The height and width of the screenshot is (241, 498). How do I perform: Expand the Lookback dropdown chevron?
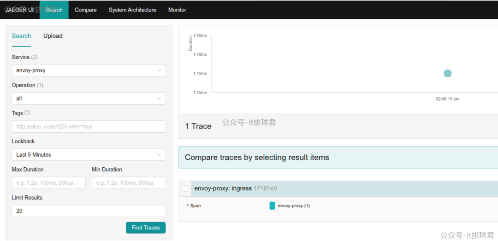[x=159, y=155]
